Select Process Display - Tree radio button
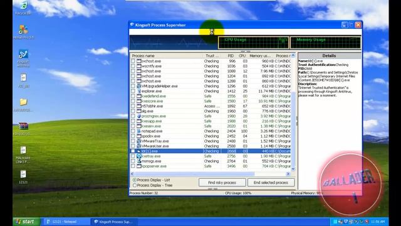The height and width of the screenshot is (226, 401). click(x=135, y=185)
